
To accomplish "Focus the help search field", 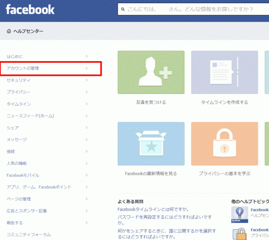I will coord(193,9).
